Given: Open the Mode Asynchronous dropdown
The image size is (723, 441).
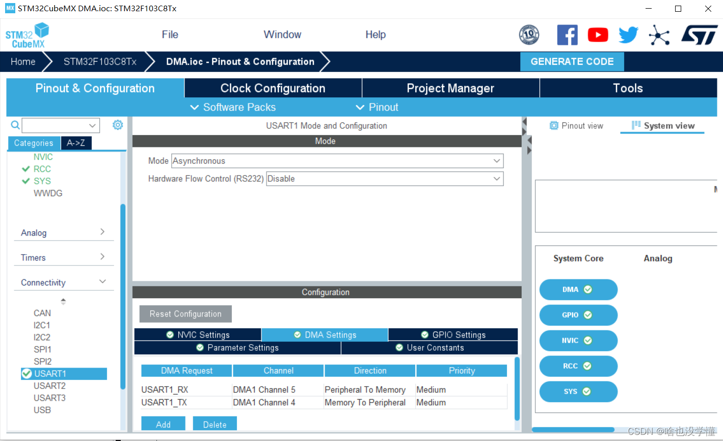Looking at the screenshot, I should coord(337,161).
